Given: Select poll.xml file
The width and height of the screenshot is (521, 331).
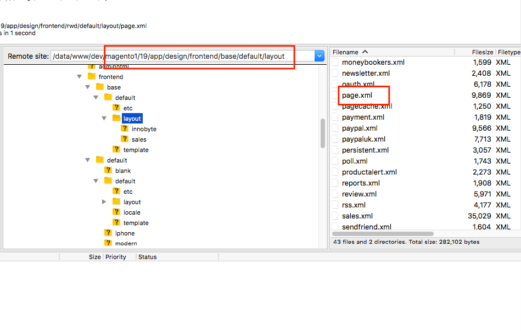Looking at the screenshot, I should click(x=355, y=161).
